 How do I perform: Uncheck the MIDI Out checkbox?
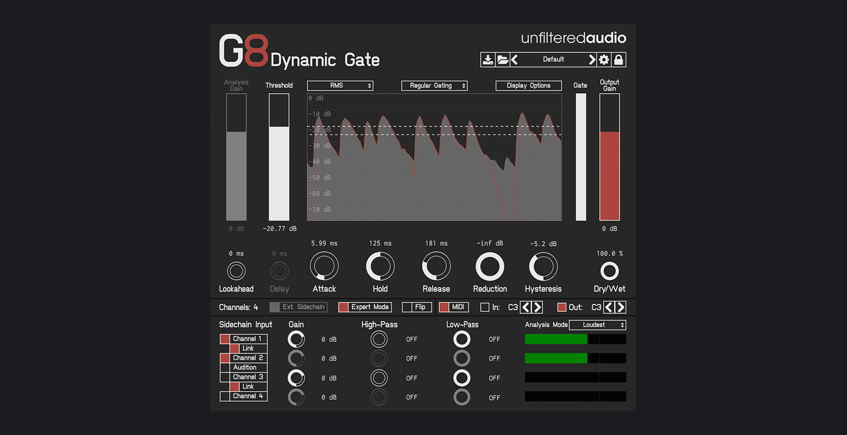click(562, 307)
